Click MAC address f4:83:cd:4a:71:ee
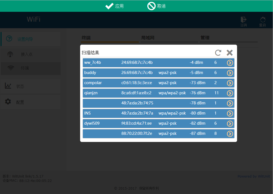This screenshot has height=194, width=273. (136, 123)
